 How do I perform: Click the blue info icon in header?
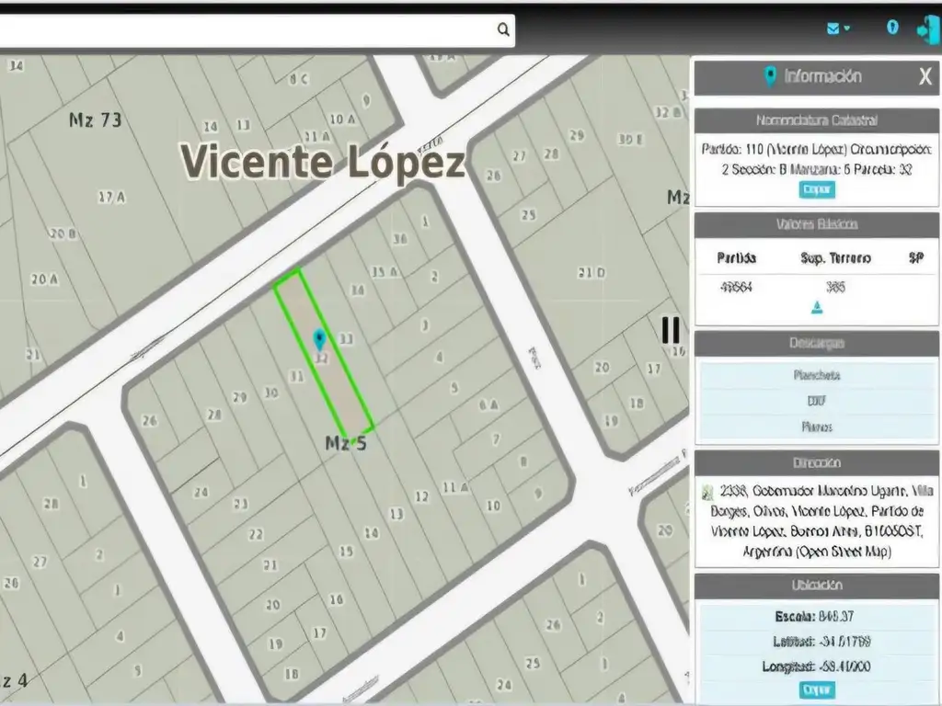click(x=891, y=28)
